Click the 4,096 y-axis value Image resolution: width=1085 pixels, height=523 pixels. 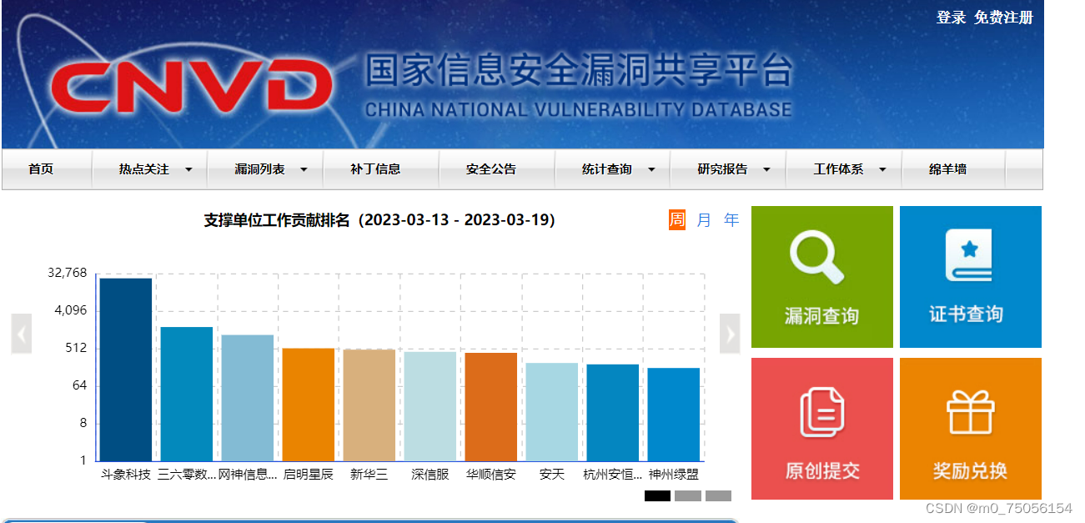pyautogui.click(x=71, y=310)
